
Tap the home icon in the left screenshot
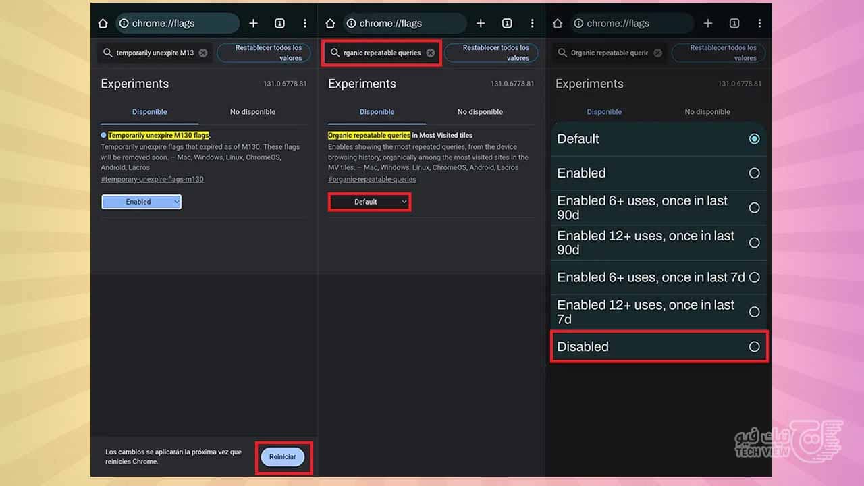103,23
